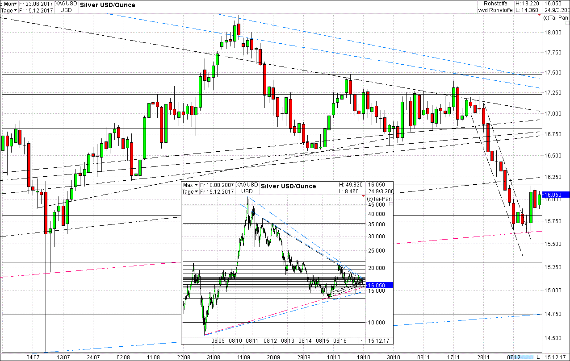Click the 18.000 price axis label
Screen dimensions: 570x361
[x=553, y=32]
